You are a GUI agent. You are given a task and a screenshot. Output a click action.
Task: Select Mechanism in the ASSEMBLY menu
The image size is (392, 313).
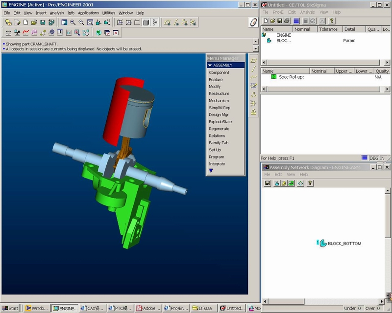(x=219, y=101)
